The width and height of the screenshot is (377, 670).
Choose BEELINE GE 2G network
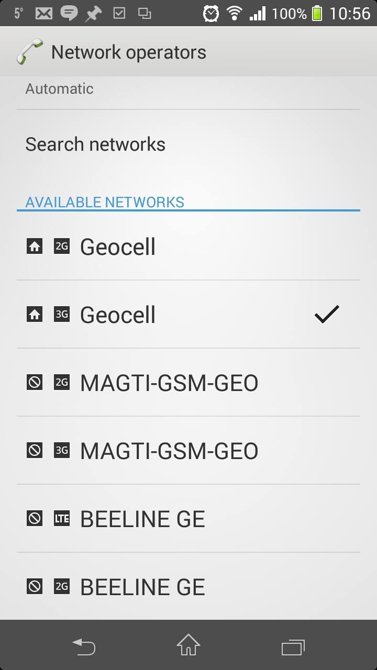point(188,587)
